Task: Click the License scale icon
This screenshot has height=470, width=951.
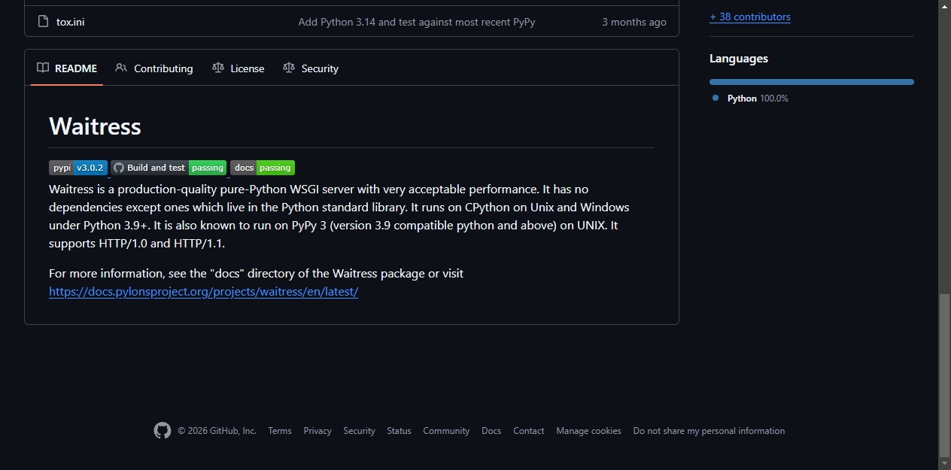Action: pyautogui.click(x=218, y=68)
